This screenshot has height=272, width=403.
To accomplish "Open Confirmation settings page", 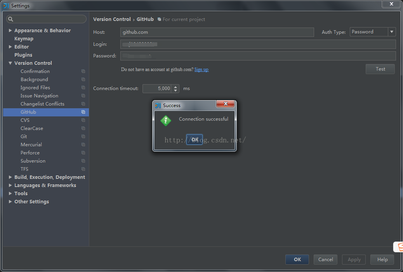I will point(35,71).
